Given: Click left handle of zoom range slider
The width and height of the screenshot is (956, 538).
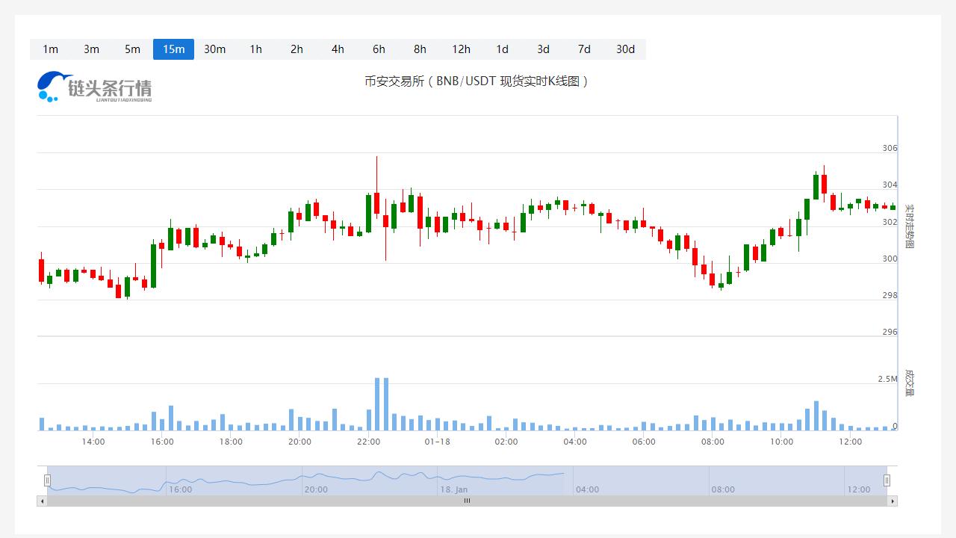Looking at the screenshot, I should [x=47, y=480].
